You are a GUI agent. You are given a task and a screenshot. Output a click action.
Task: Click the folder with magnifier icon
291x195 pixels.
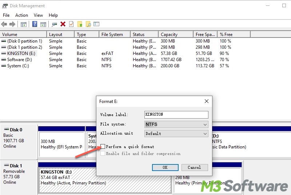click(x=88, y=24)
